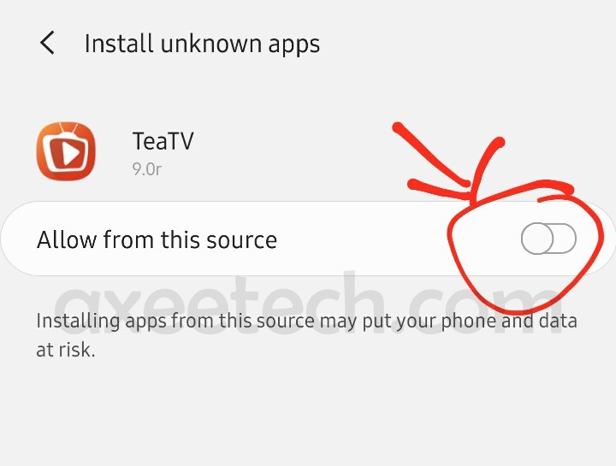Go back using the left arrow
This screenshot has width=616, height=466.
(47, 43)
